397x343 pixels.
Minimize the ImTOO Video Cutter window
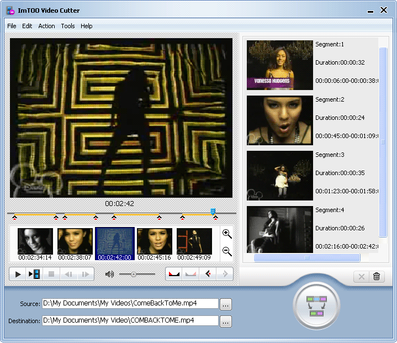370,11
